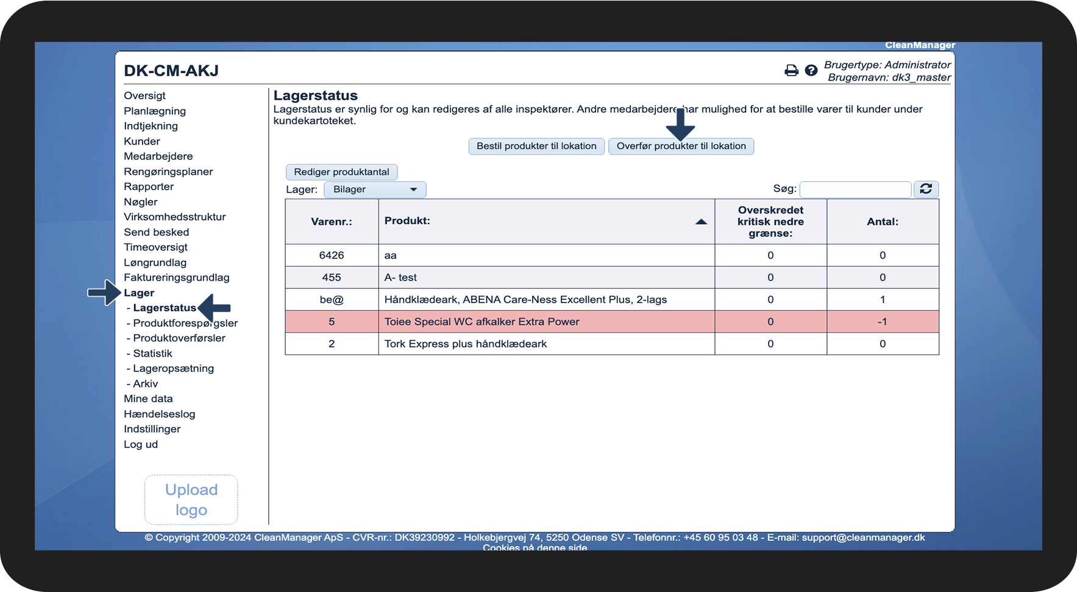Click the Søg search field
The height and width of the screenshot is (592, 1077).
pos(855,189)
